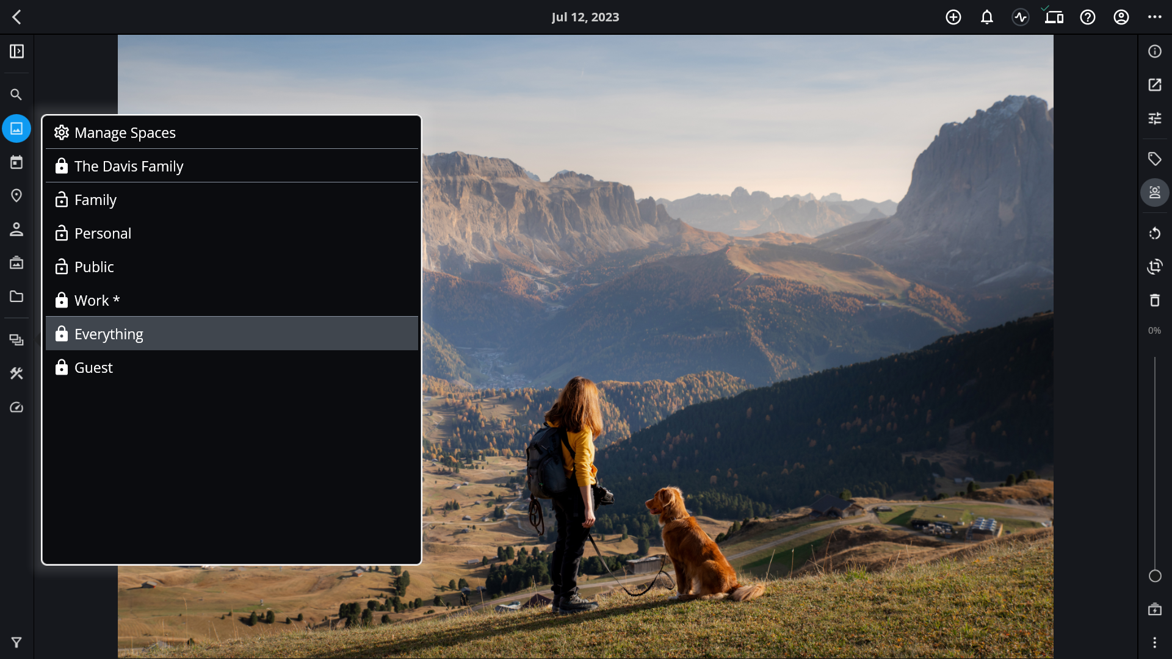Open the people icon in sidebar
The width and height of the screenshot is (1172, 659).
coord(16,229)
